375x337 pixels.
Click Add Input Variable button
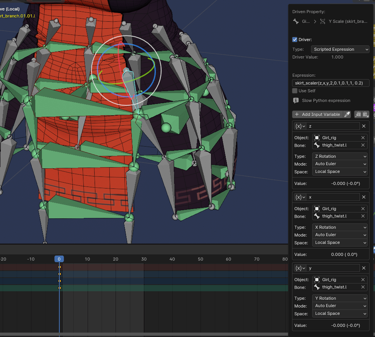pyautogui.click(x=317, y=114)
